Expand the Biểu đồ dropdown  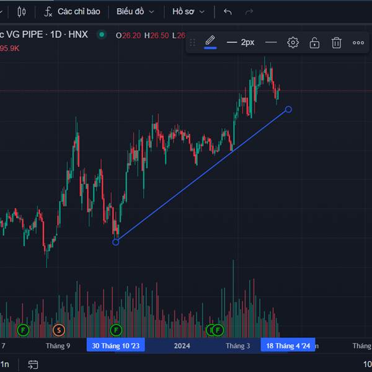(x=135, y=11)
